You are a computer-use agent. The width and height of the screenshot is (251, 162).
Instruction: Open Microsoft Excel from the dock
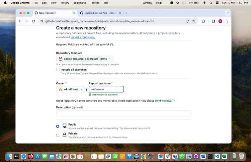(224, 156)
